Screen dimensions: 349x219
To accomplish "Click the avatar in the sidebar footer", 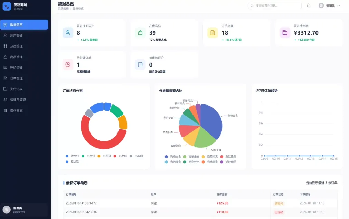I will click(x=7, y=210).
